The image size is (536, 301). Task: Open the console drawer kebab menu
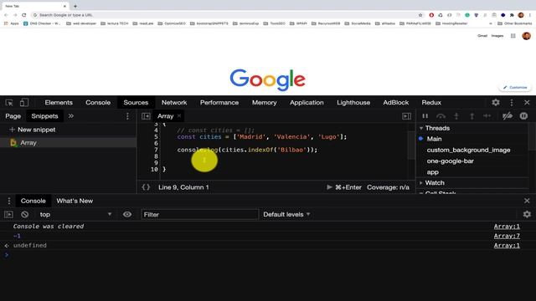tap(9, 201)
